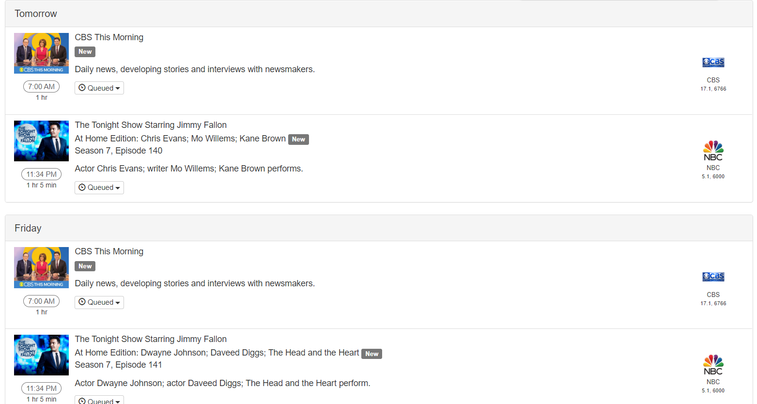Open Tonight Show title above Dwayne Johnson episode

coord(151,339)
